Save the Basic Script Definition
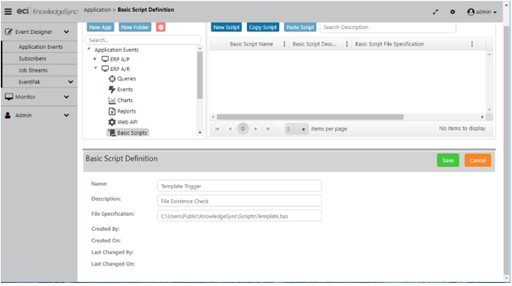512x286 pixels. [447, 160]
